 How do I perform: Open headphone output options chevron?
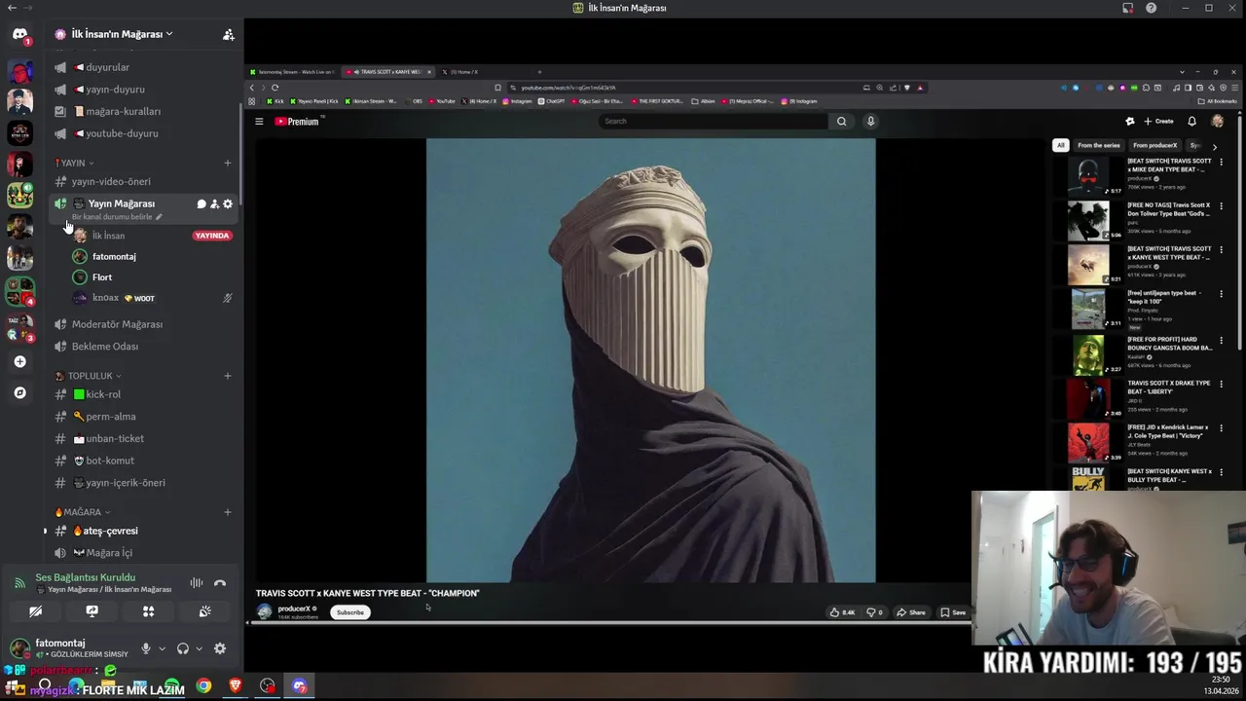click(x=199, y=648)
